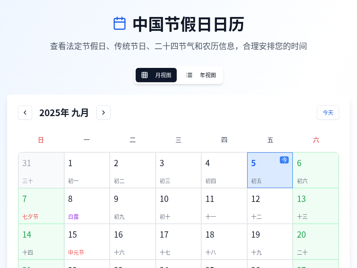Viewport: 357px width, 268px height.
Task: Select September 3 初三 cell
Action: pyautogui.click(x=178, y=170)
